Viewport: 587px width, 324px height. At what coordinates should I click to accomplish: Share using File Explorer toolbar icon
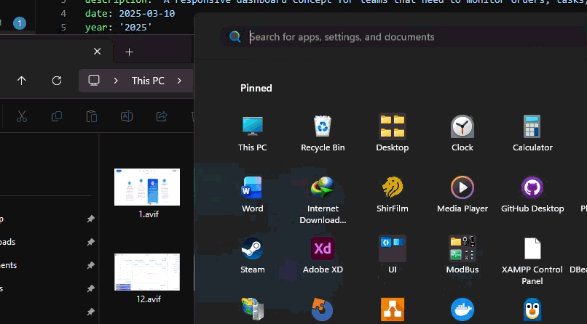162,116
